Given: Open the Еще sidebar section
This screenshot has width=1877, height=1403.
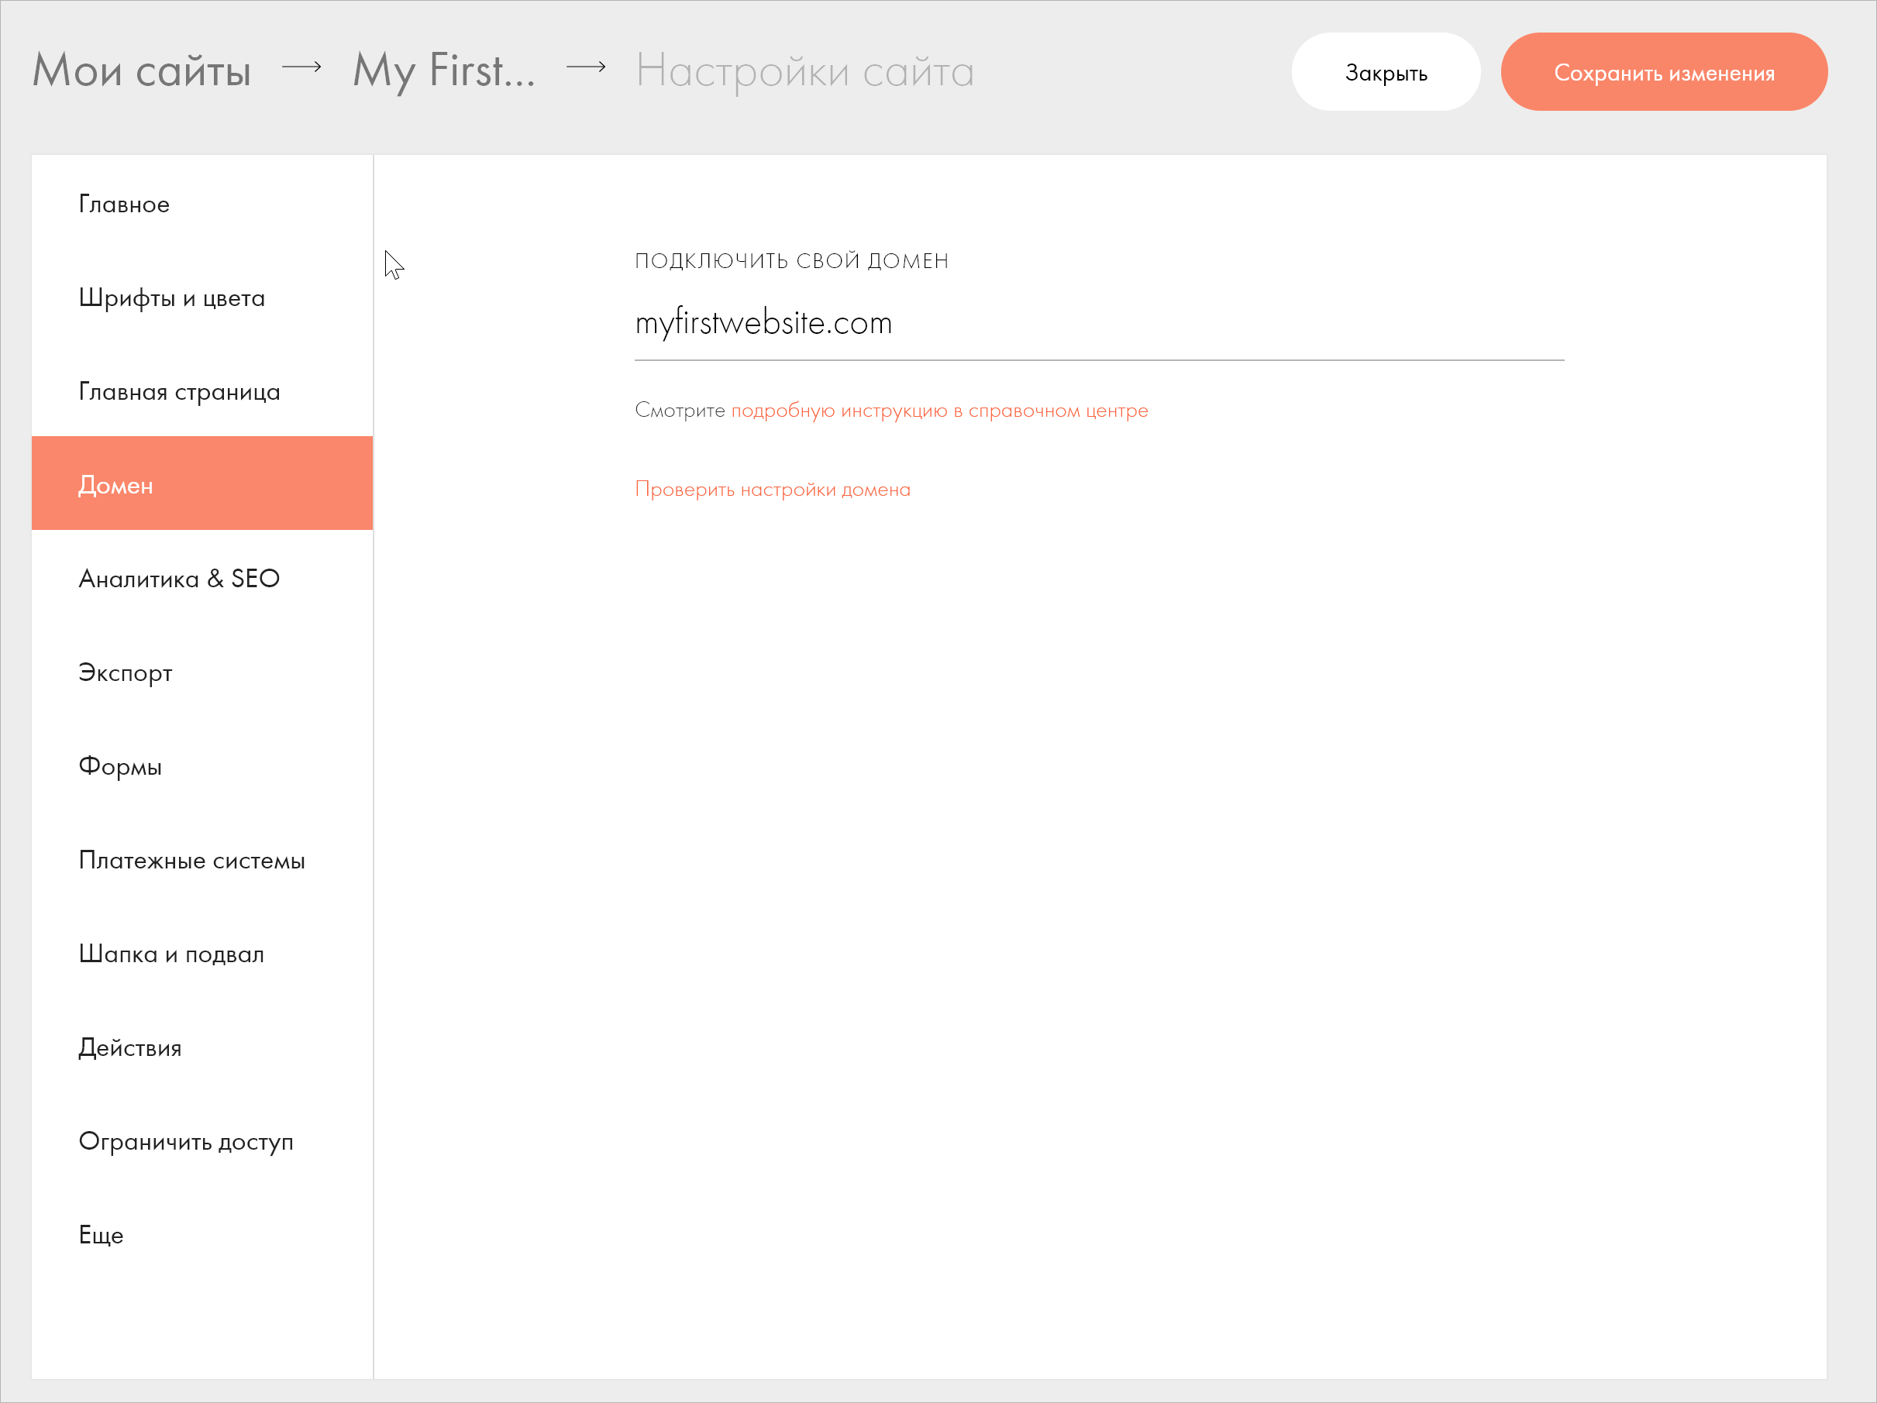Looking at the screenshot, I should click(x=101, y=1235).
